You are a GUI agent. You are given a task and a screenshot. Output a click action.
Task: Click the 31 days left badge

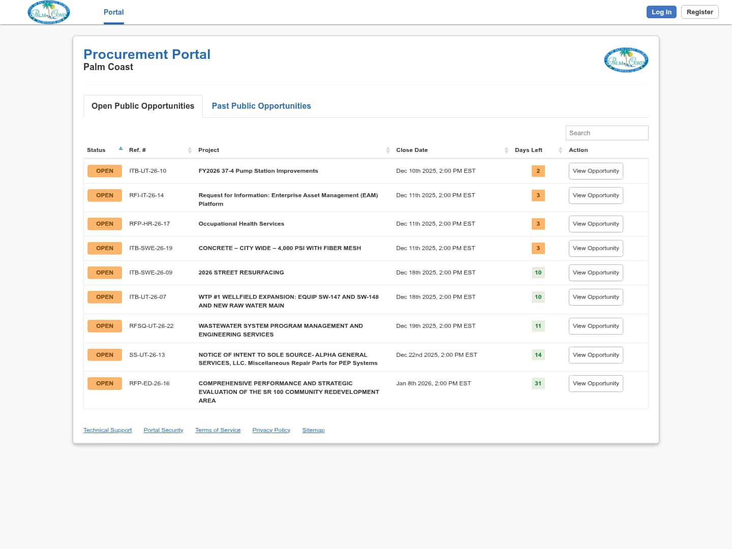(x=538, y=383)
